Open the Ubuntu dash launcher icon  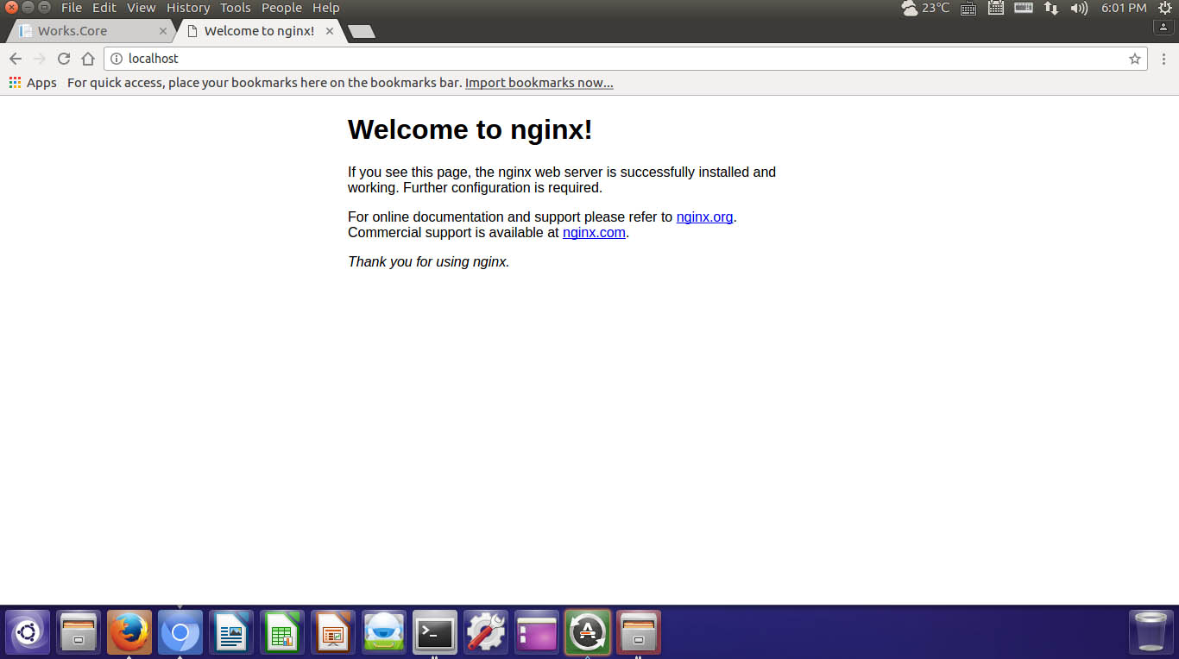click(28, 632)
